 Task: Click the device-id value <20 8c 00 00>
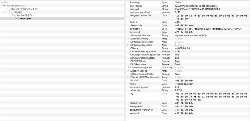pos(184,32)
